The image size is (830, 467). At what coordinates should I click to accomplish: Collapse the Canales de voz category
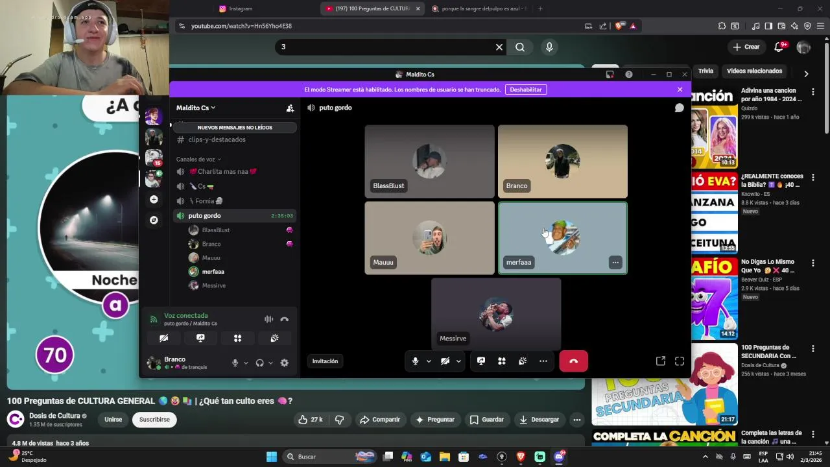point(198,159)
